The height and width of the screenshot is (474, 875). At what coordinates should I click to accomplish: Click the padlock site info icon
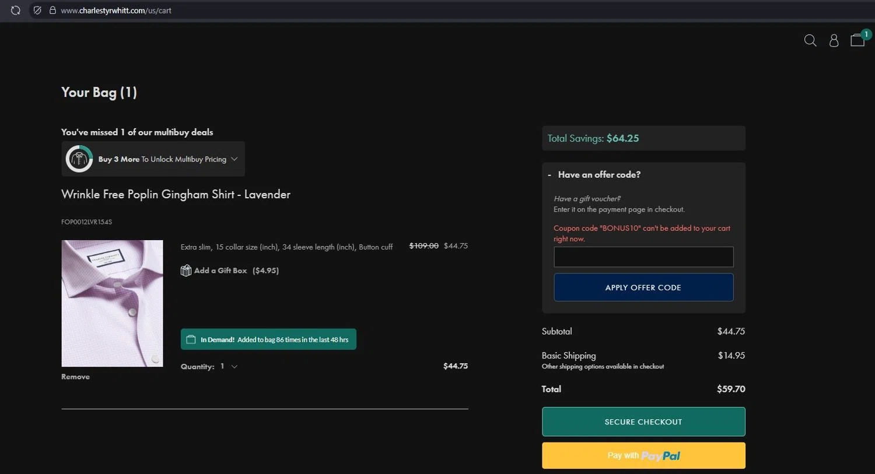coord(52,10)
